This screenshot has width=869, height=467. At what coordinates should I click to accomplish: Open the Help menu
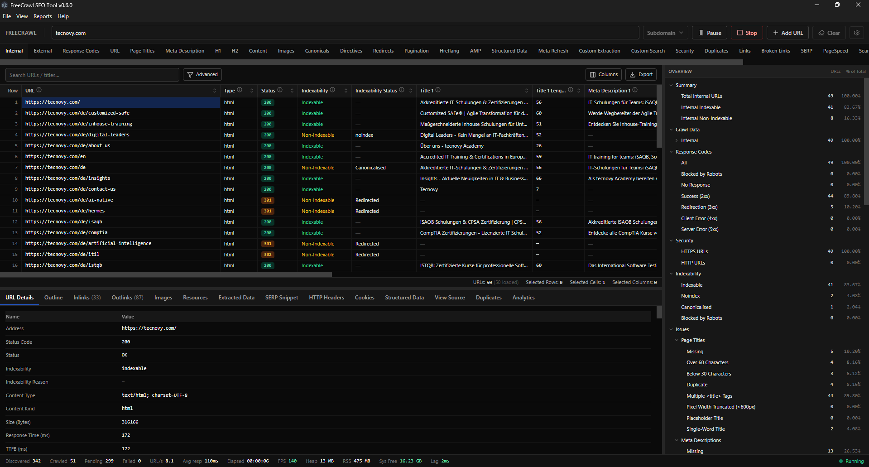63,16
